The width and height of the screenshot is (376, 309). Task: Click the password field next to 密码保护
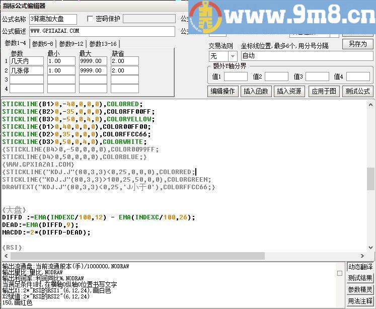tap(149, 19)
